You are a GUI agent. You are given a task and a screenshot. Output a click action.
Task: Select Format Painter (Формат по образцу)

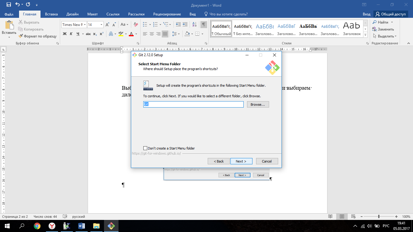(37, 36)
